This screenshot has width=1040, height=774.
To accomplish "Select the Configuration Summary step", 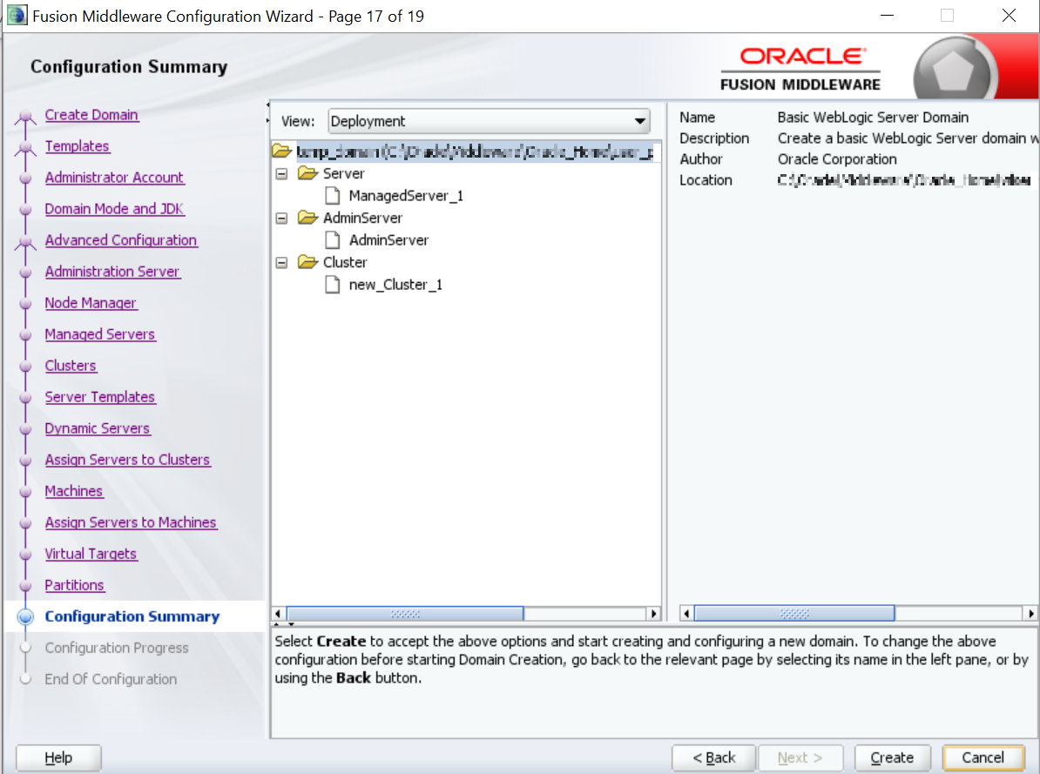I will (x=132, y=616).
